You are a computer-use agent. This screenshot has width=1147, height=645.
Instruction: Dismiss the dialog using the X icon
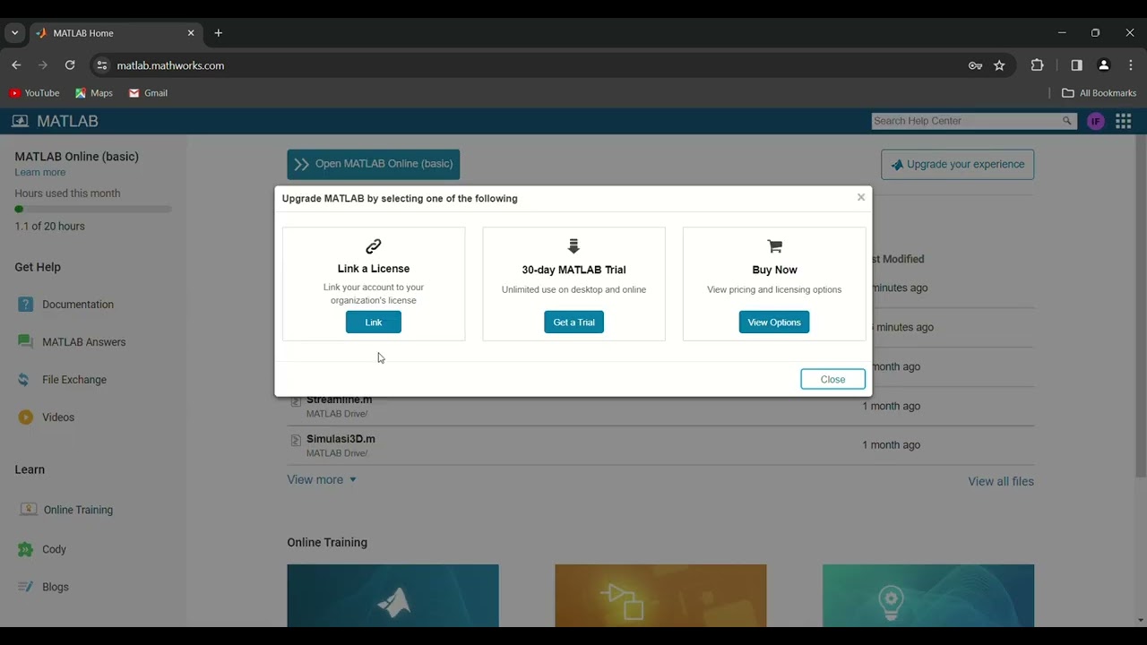coord(861,197)
